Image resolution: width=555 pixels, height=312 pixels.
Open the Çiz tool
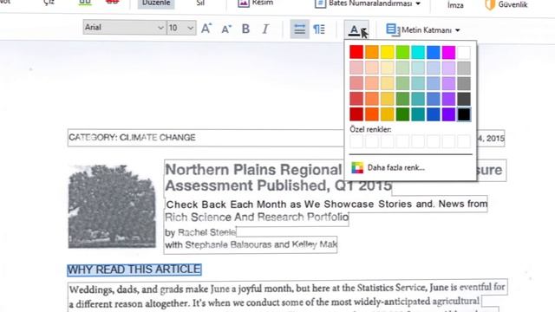click(49, 3)
